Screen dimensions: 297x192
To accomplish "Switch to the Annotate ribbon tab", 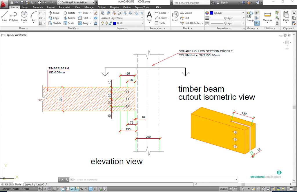I will point(38,7).
